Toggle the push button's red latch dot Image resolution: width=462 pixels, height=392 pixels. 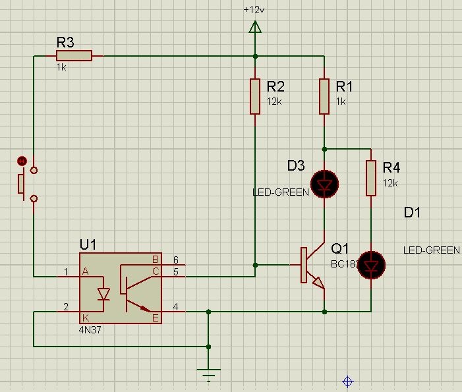[21, 160]
